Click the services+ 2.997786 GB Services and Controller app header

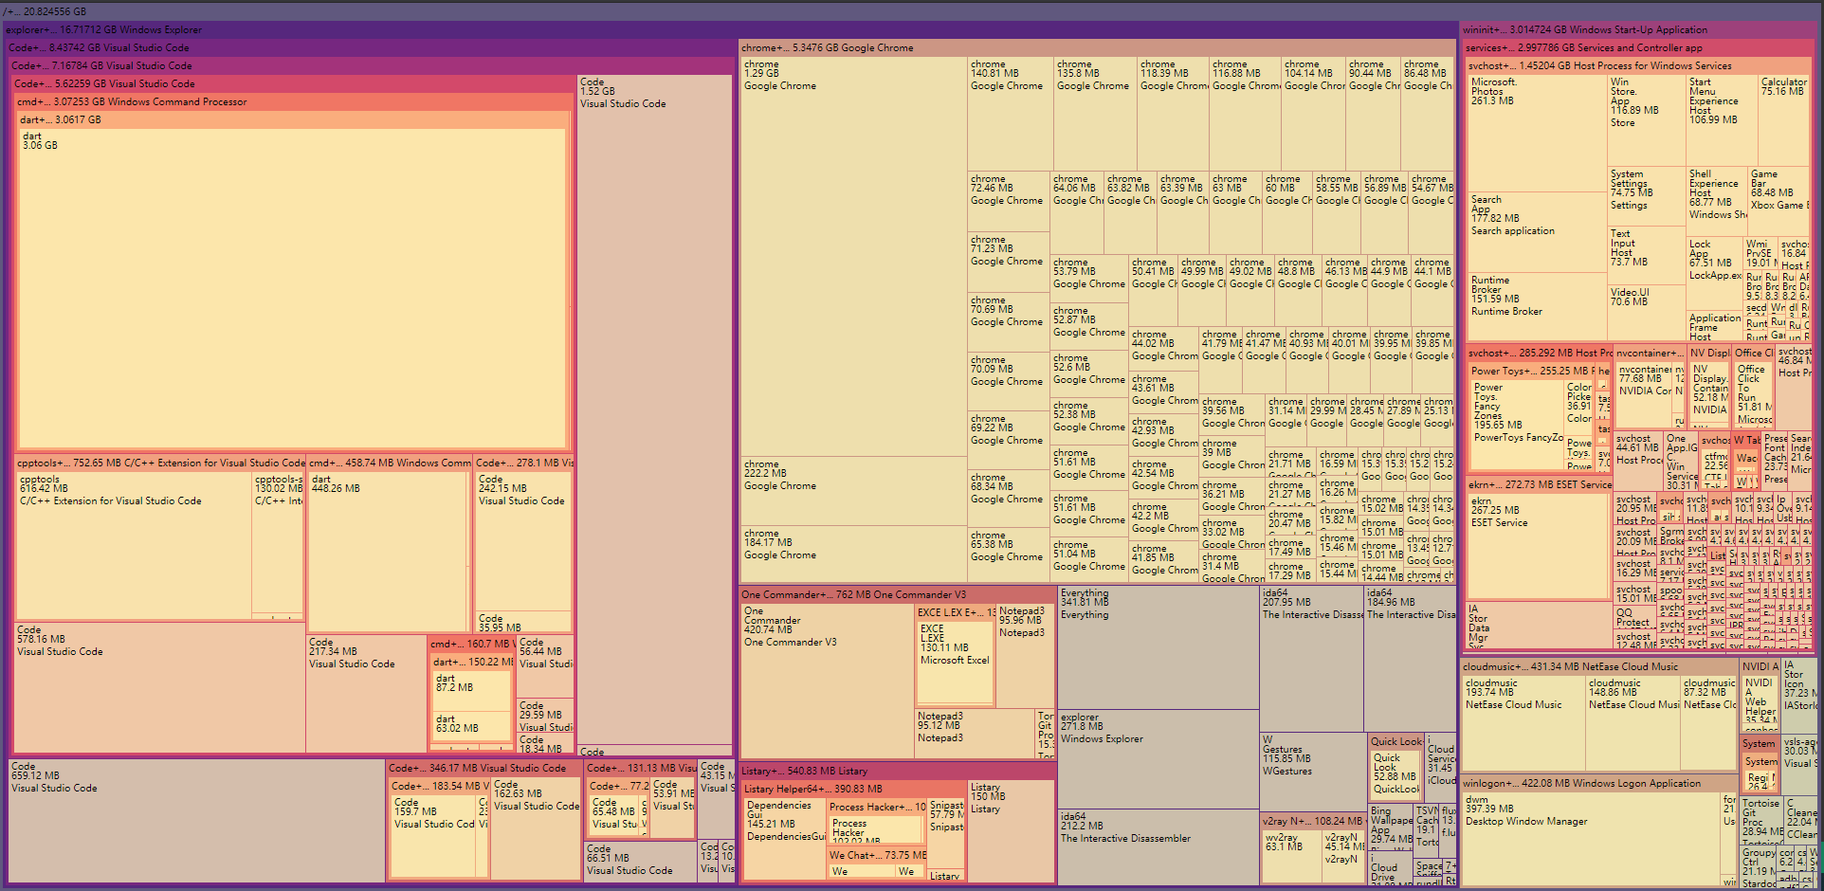1637,47
